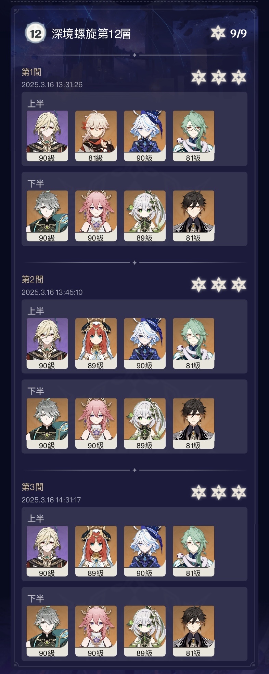The image size is (269, 674).
Task: Select the black-haired level 81 character, 第1間 下半
Action: (194, 216)
